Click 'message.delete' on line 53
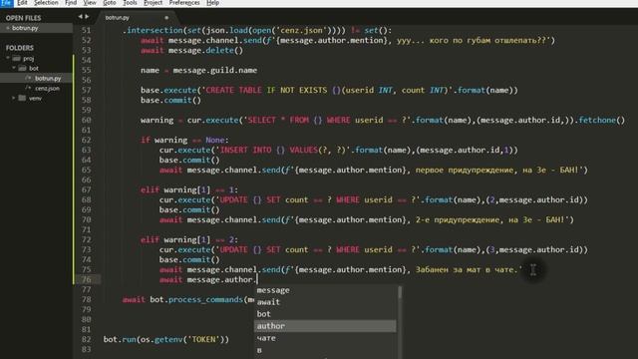The height and width of the screenshot is (359, 638). pos(200,51)
